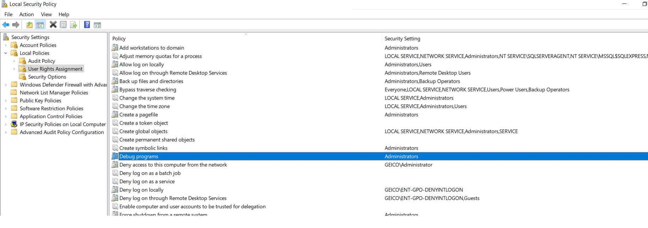Image resolution: width=648 pixels, height=228 pixels.
Task: Open the Action menu
Action: [x=27, y=14]
